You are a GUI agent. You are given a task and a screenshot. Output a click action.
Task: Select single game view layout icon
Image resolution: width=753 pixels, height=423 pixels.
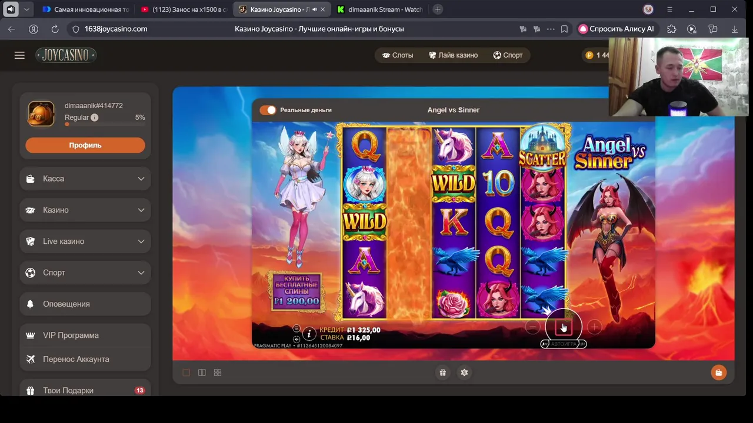pyautogui.click(x=186, y=372)
